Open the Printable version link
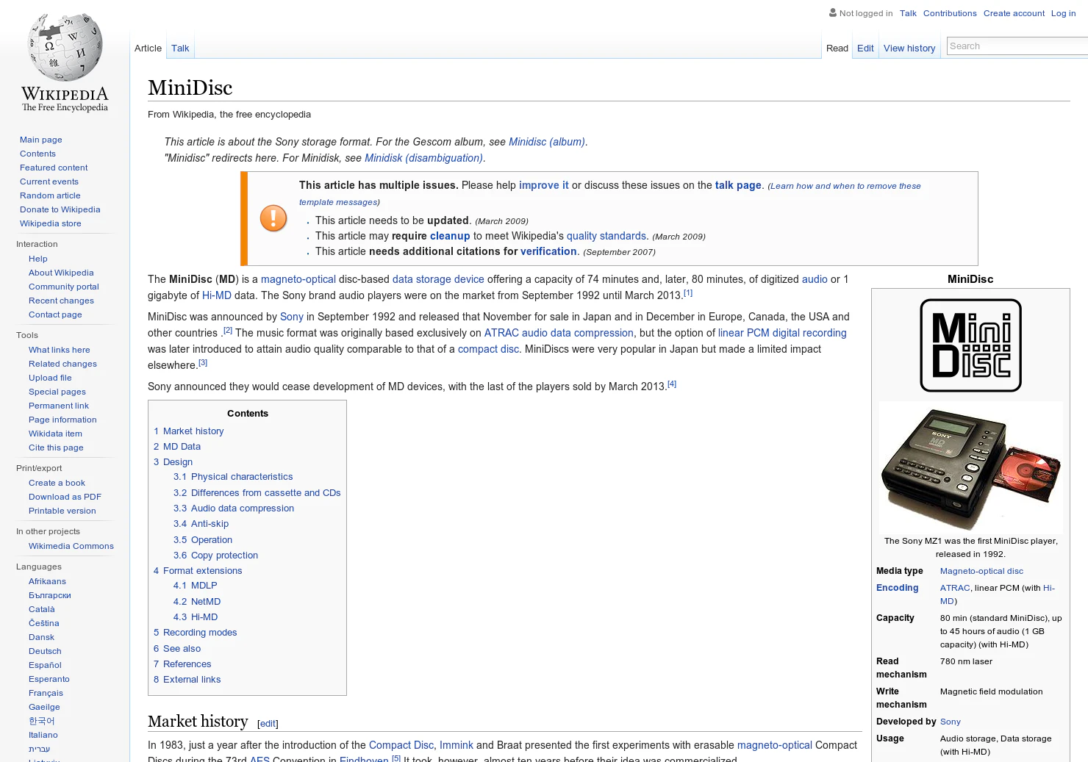The image size is (1088, 762). pos(62,511)
